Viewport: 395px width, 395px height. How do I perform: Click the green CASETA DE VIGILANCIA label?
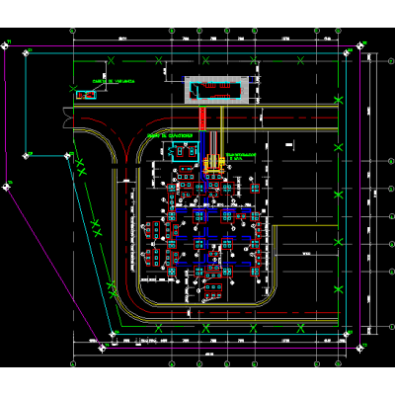click(x=114, y=81)
